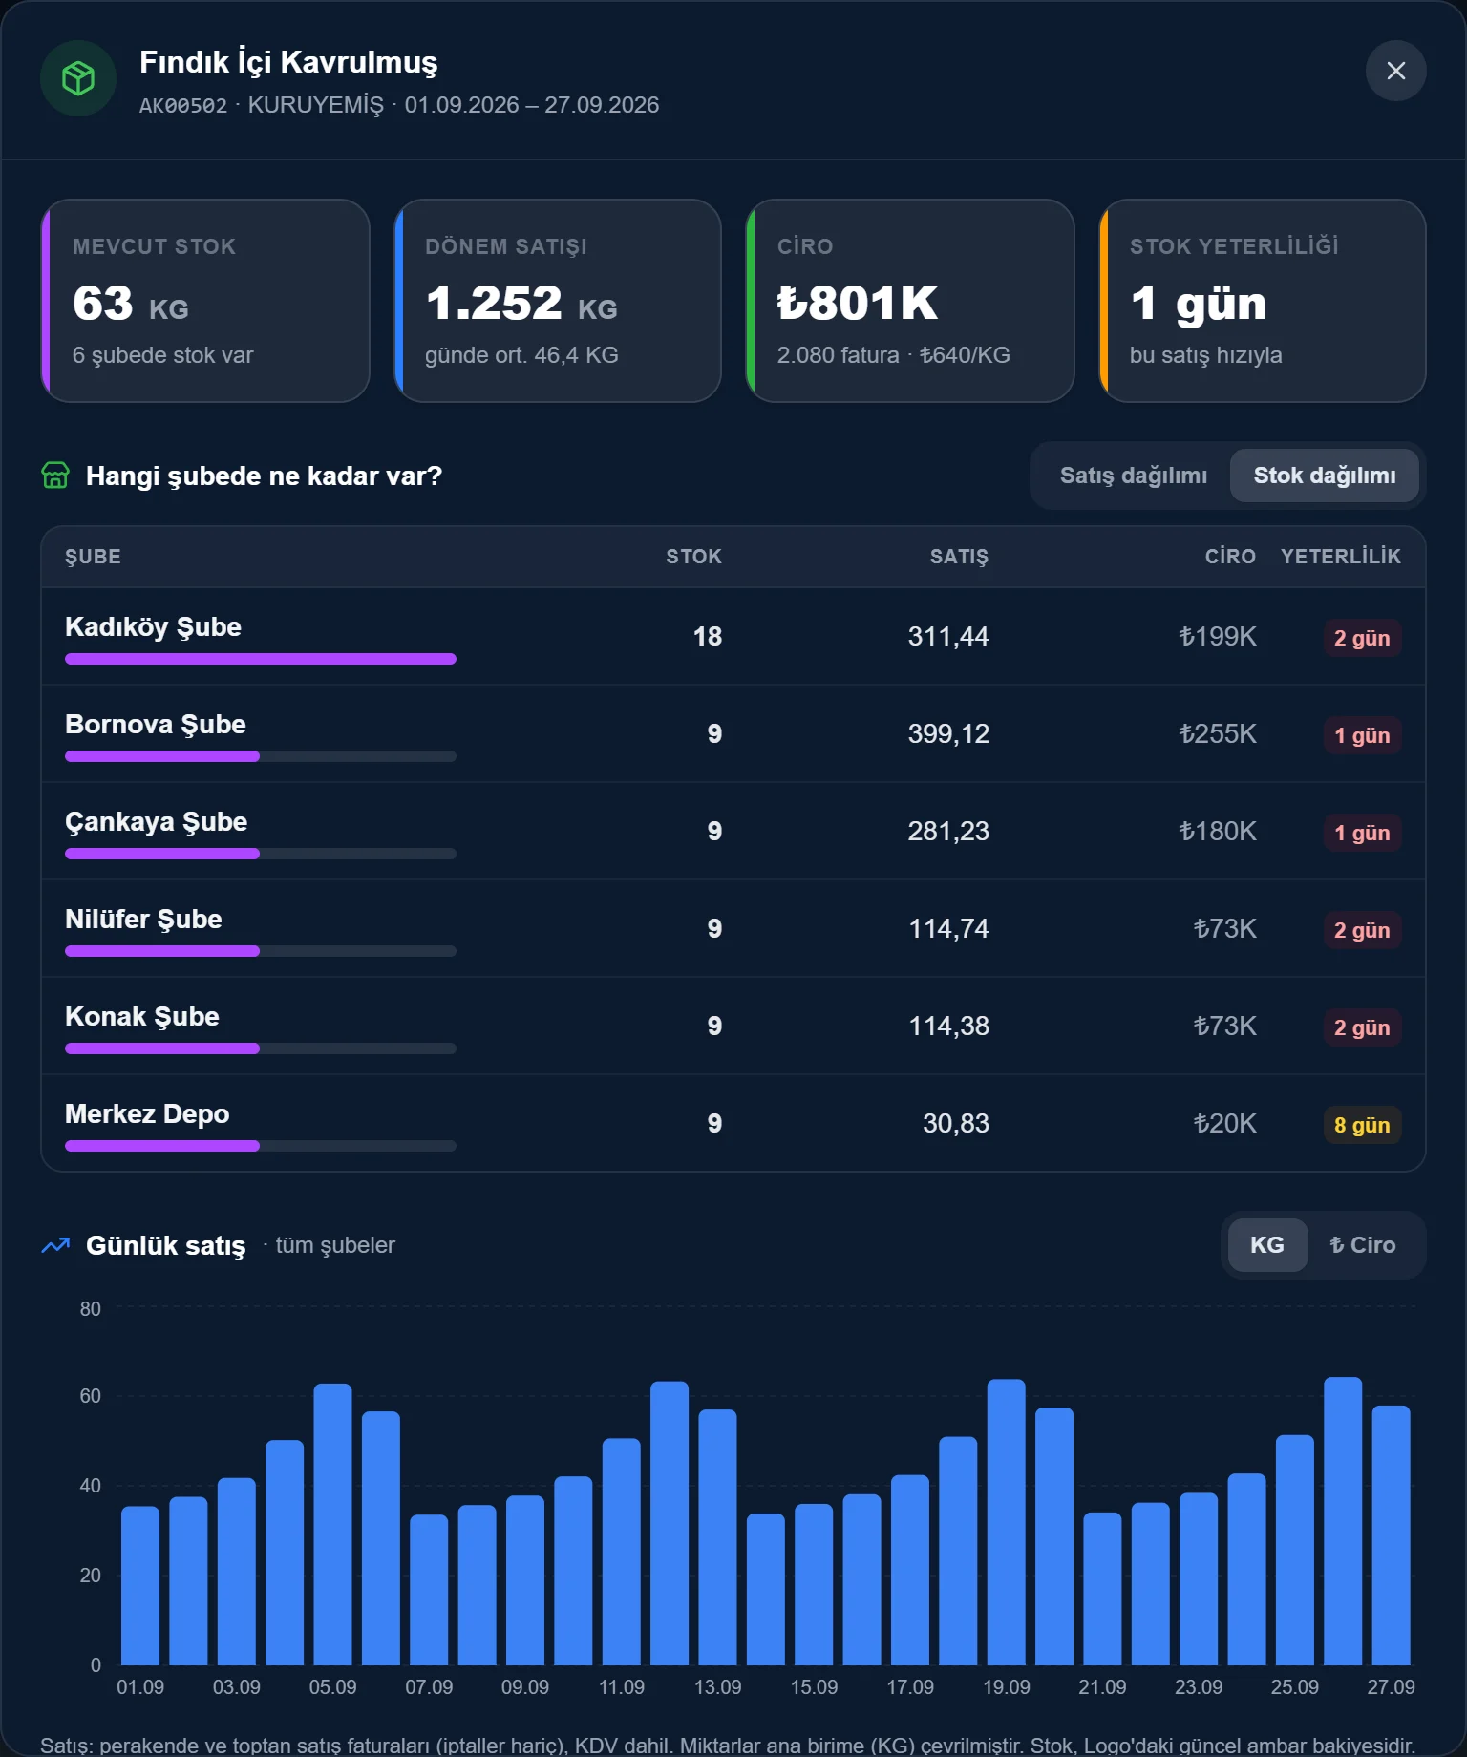Click the green product box icon
Image resolution: width=1467 pixels, height=1757 pixels.
pos(78,78)
